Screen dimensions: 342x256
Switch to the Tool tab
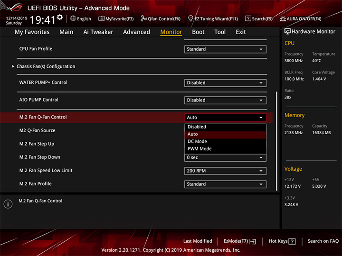point(220,32)
